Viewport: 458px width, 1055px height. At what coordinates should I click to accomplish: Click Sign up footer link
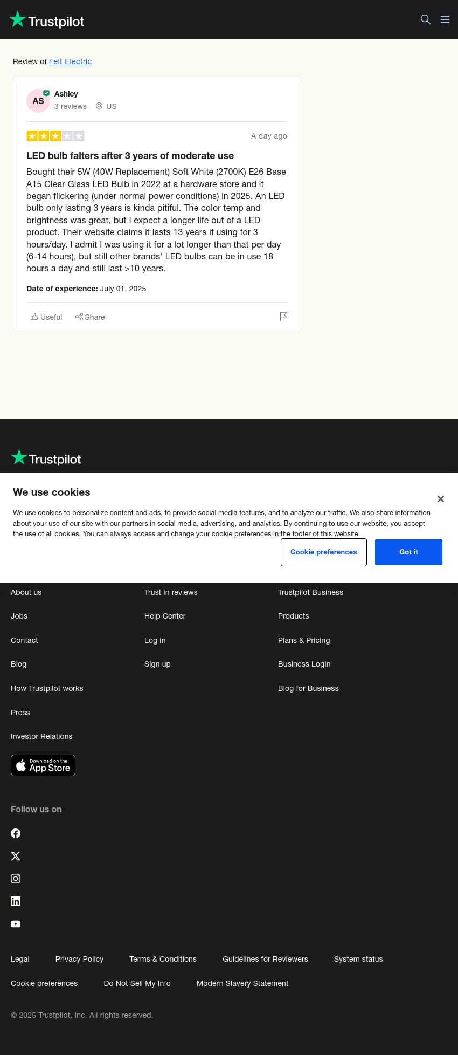[x=157, y=664]
